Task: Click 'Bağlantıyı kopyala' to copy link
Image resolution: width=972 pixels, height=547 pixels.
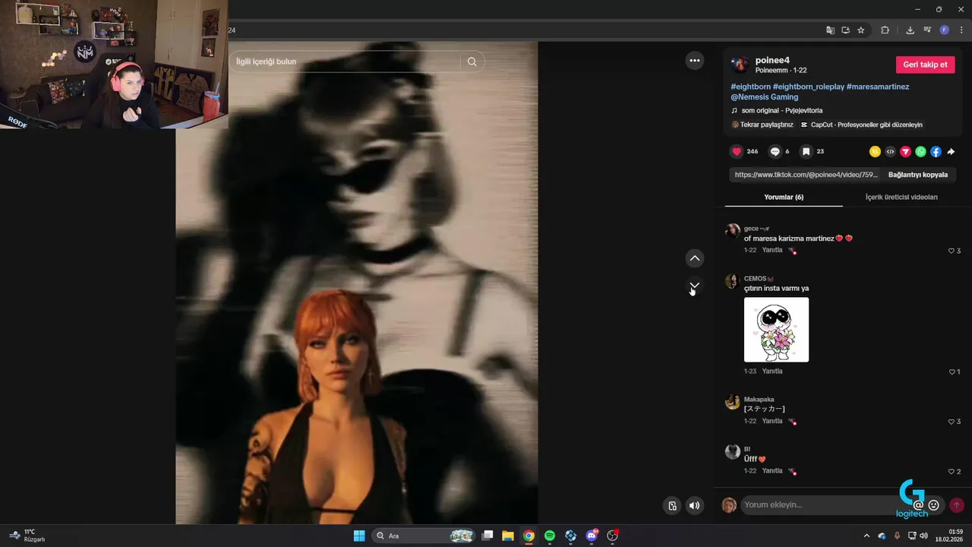Action: coord(918,175)
